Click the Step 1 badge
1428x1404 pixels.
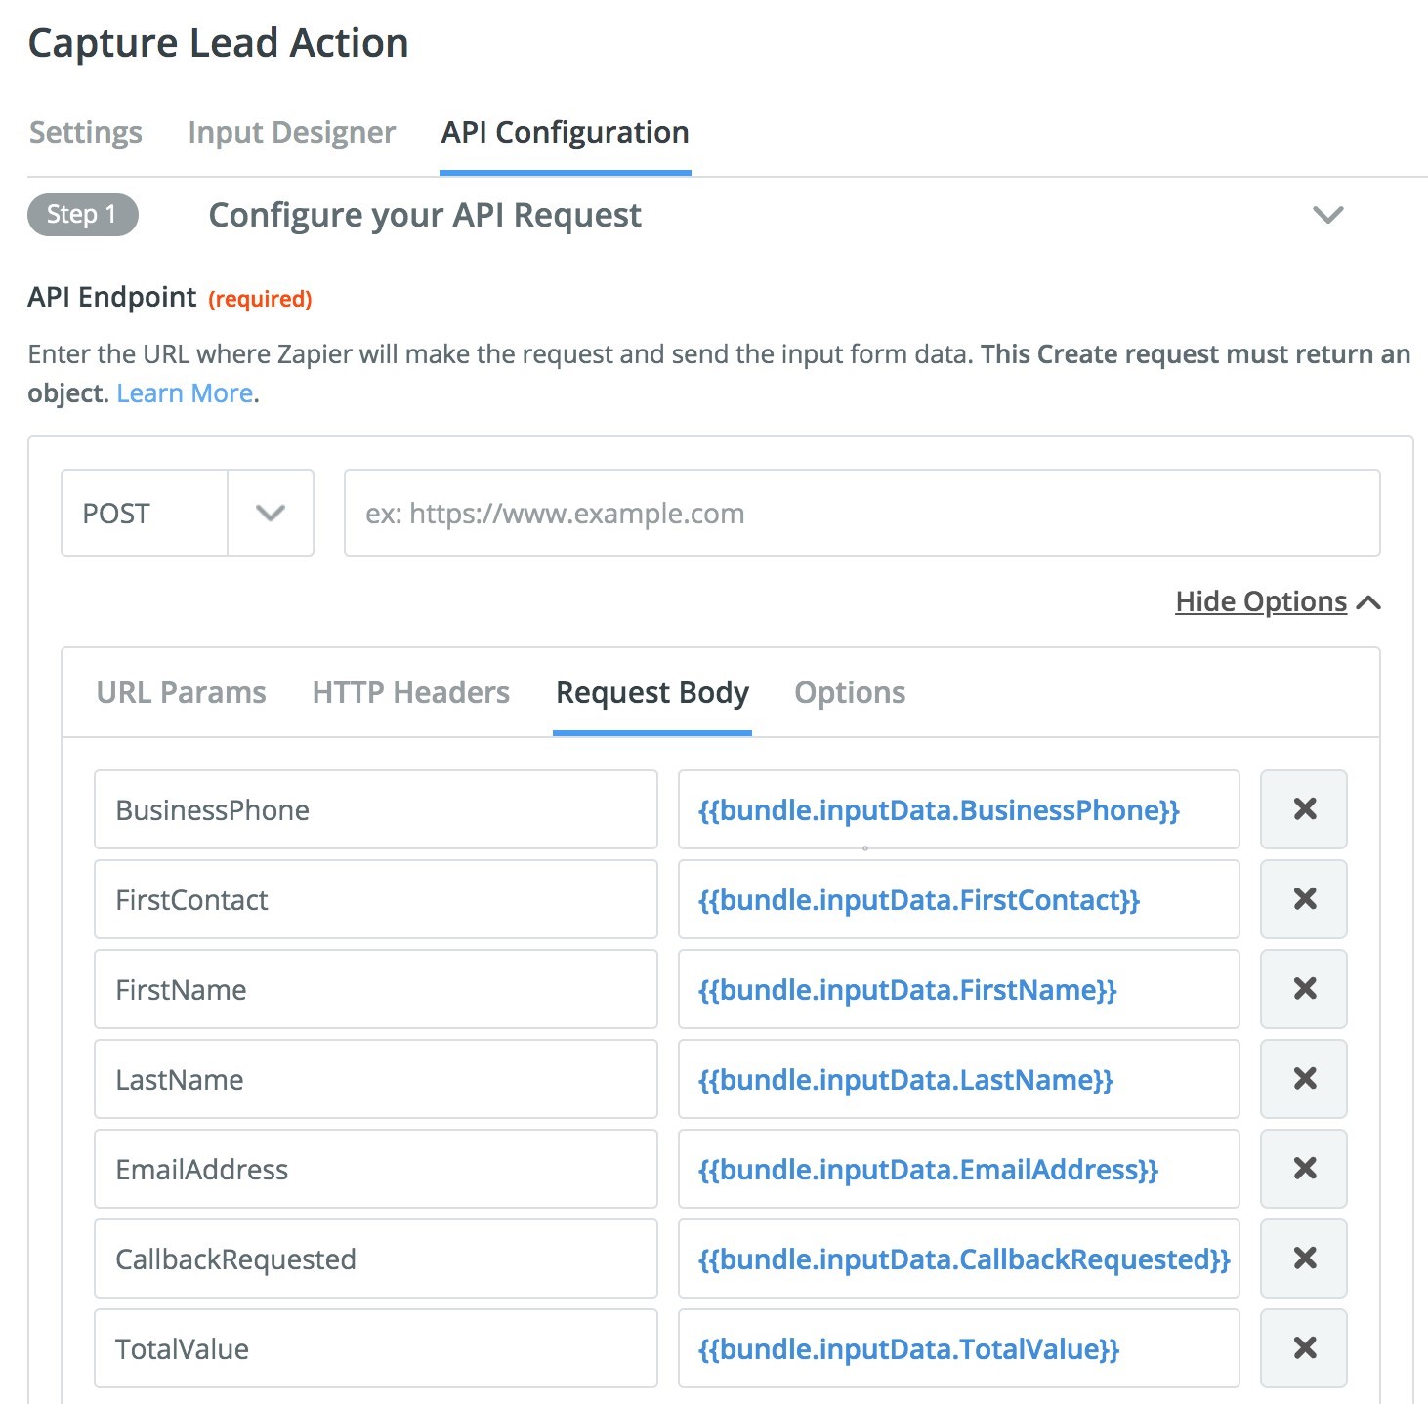point(82,215)
